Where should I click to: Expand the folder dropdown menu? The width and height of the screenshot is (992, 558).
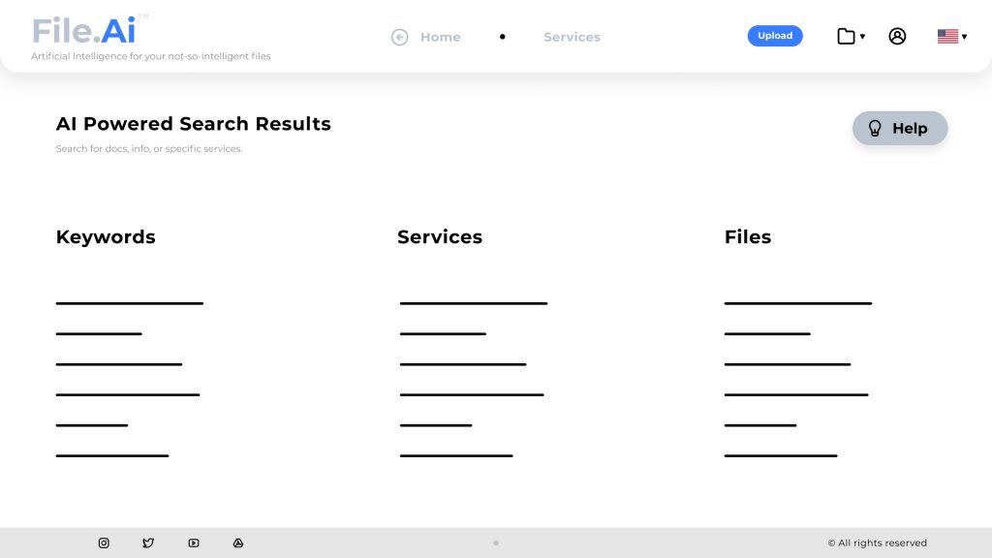pyautogui.click(x=851, y=37)
